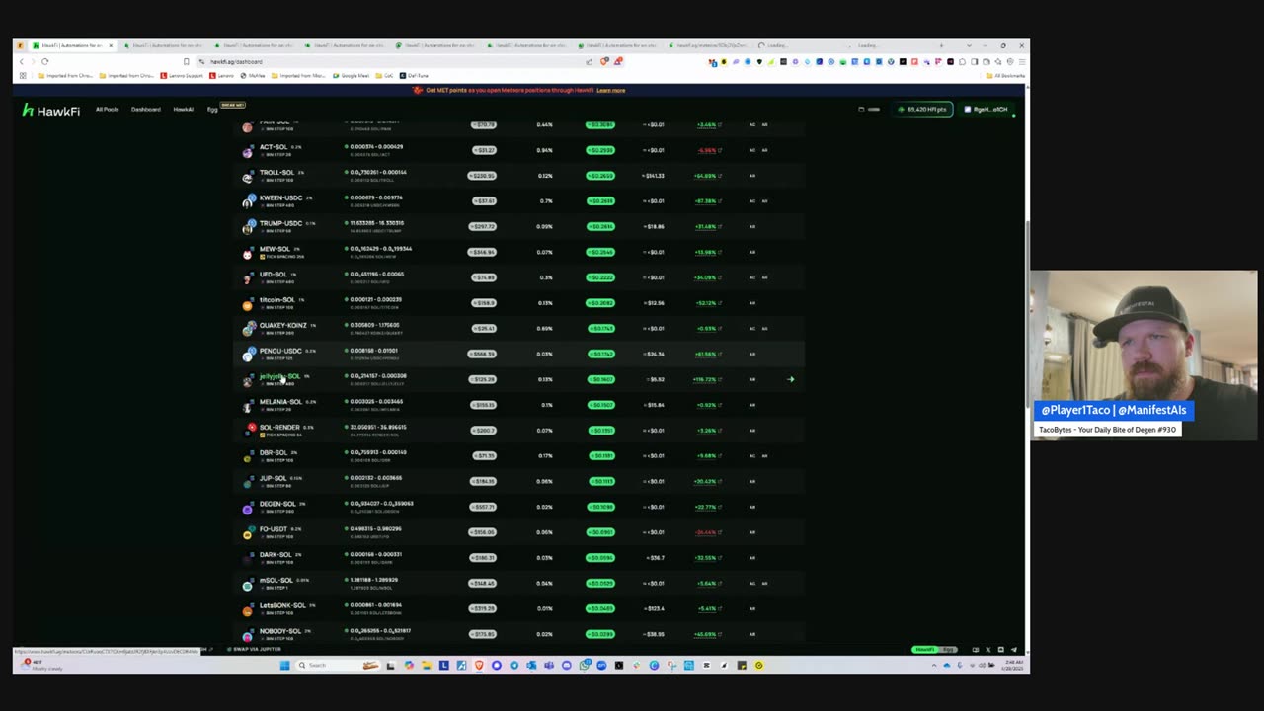Click the AC label in ACT-SOL row
The width and height of the screenshot is (1264, 711).
[752, 150]
